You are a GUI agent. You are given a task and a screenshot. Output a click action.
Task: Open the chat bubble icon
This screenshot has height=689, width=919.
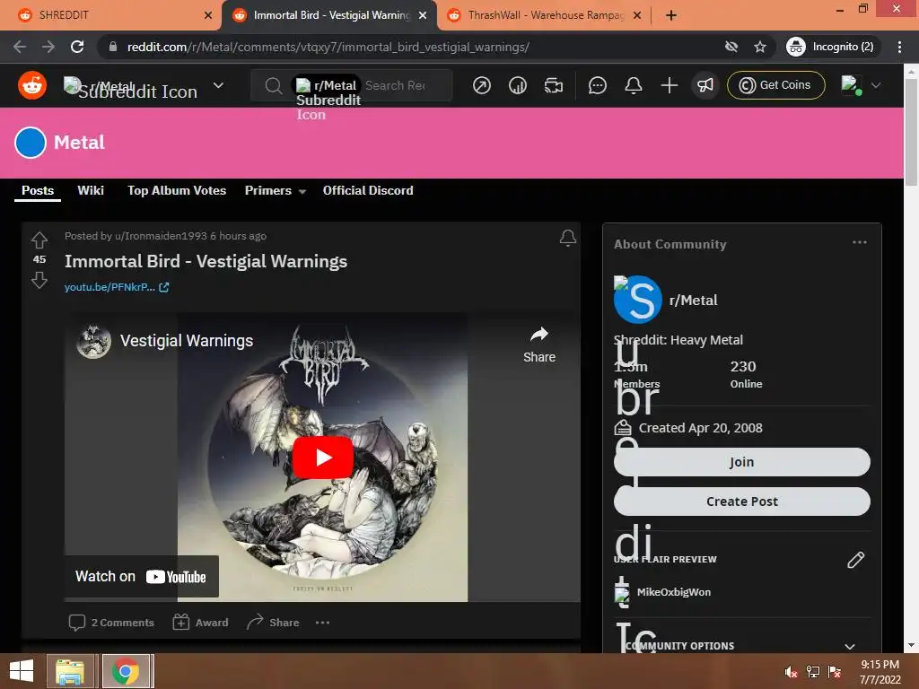point(597,85)
